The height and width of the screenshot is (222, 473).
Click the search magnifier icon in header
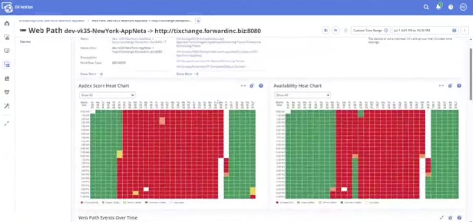point(426,7)
